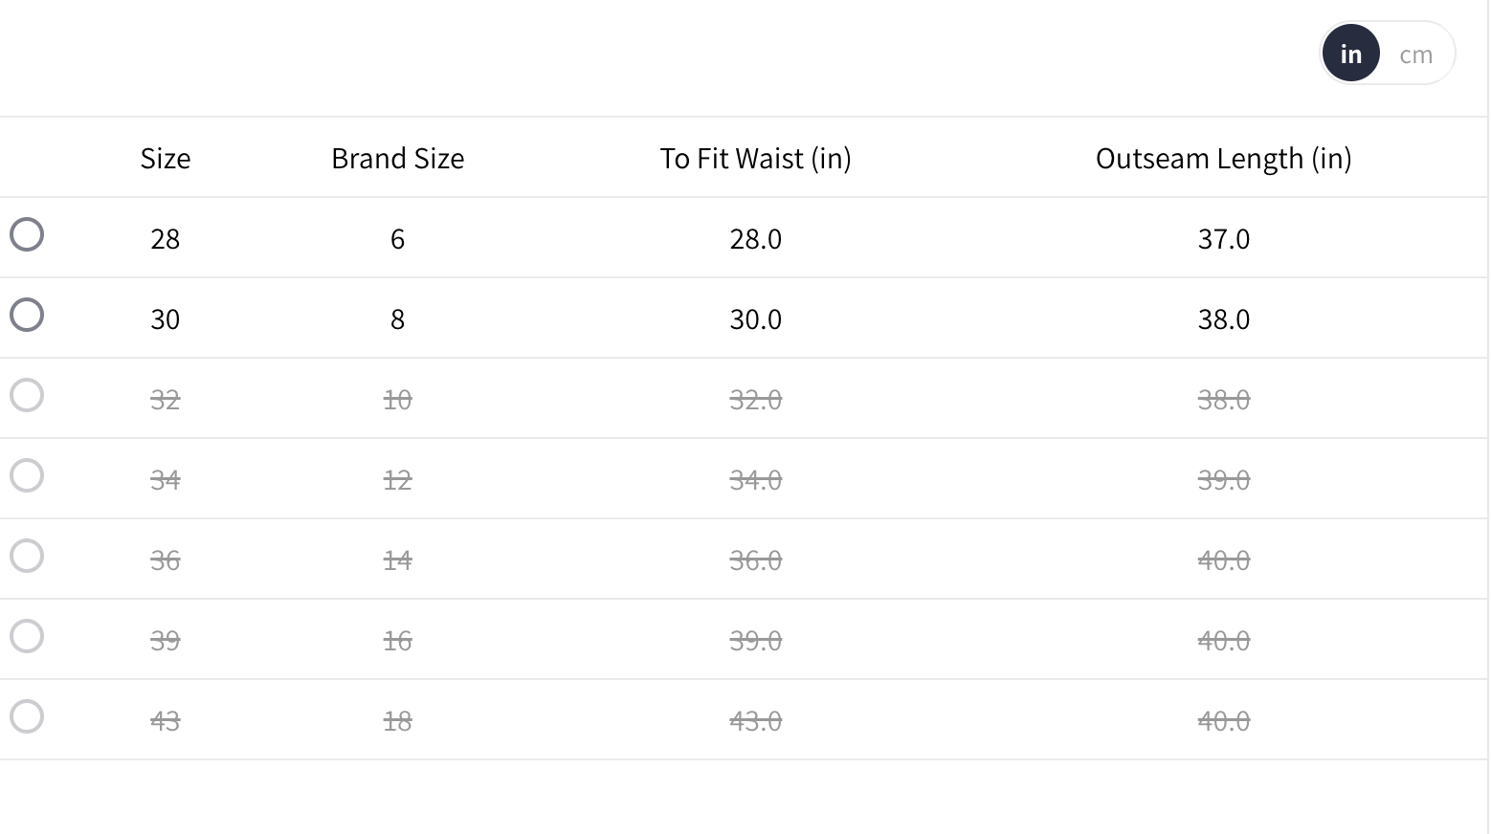
Task: Click the struck-through size 43 label
Action: pyautogui.click(x=165, y=720)
